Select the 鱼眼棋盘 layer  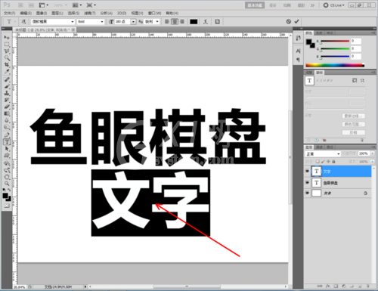[338, 183]
